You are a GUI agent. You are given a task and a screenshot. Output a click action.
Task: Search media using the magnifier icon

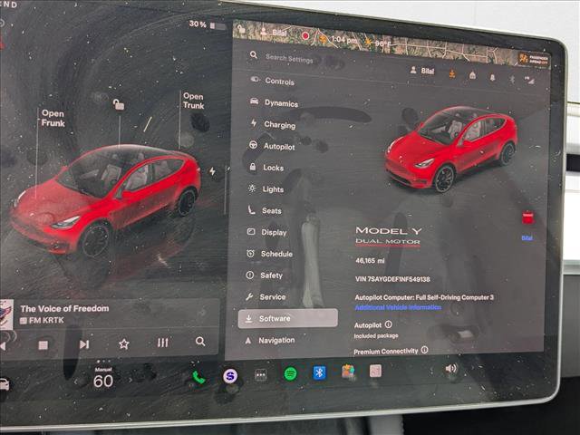(x=200, y=341)
